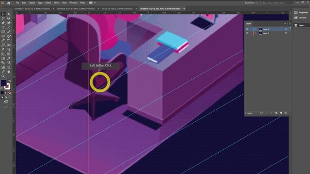This screenshot has width=310, height=174.
Task: Select the Magic Wand tool
Action: point(3,18)
